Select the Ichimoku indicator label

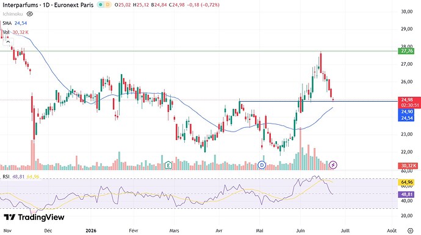(13, 13)
